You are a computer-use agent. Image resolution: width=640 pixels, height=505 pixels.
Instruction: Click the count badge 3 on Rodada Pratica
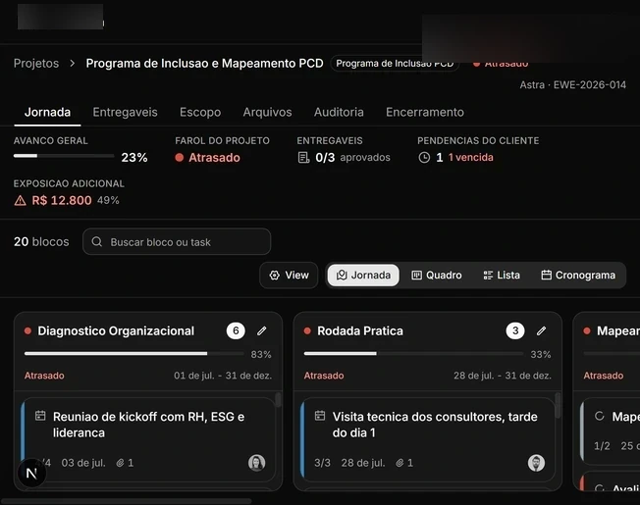tap(515, 331)
